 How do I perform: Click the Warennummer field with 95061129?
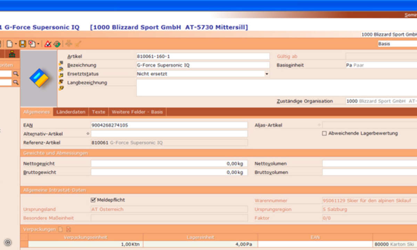click(x=369, y=201)
